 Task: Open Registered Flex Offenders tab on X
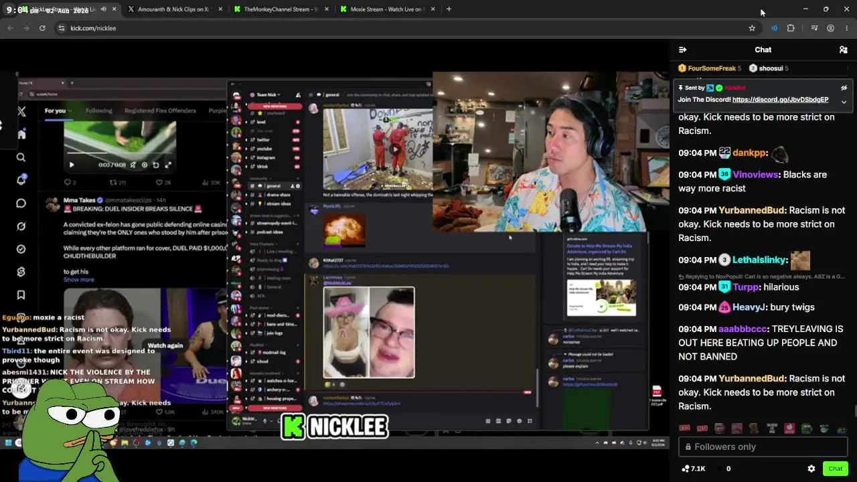pos(160,110)
